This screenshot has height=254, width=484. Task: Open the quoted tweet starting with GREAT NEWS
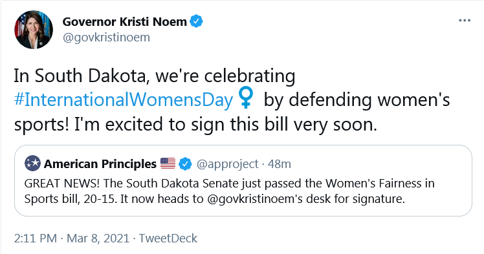coord(243,180)
